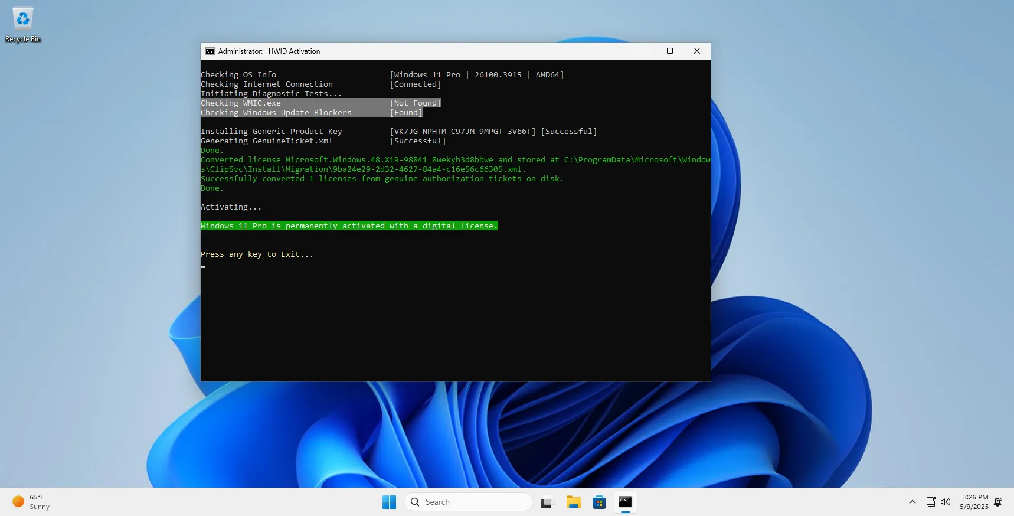Open network settings tray icon

click(931, 502)
